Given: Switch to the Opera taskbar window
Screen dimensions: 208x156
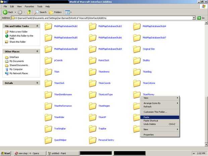Looking at the screenshot, I should tap(30, 153).
